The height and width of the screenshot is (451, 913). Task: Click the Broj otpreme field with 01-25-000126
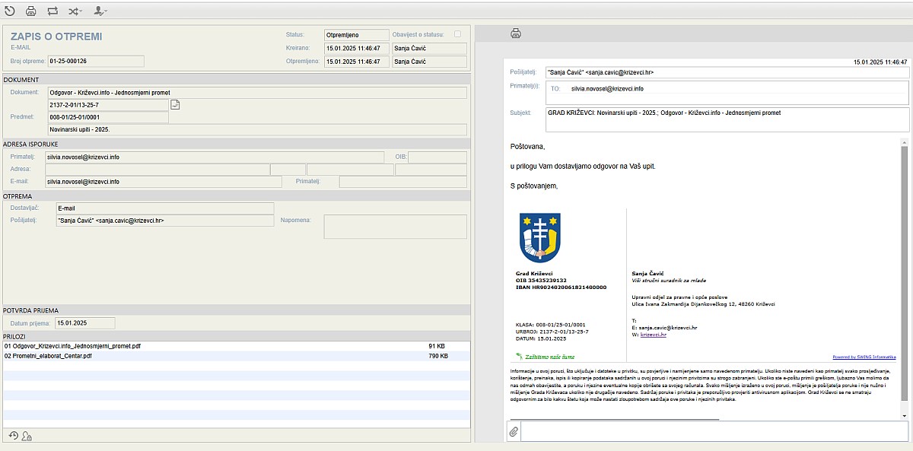point(95,61)
